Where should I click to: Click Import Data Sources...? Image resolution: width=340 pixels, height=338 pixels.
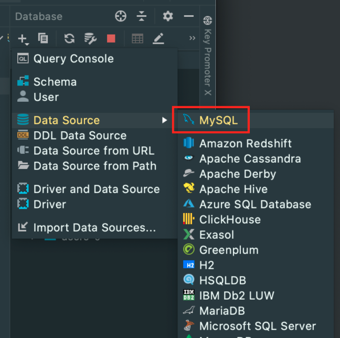pos(94,228)
